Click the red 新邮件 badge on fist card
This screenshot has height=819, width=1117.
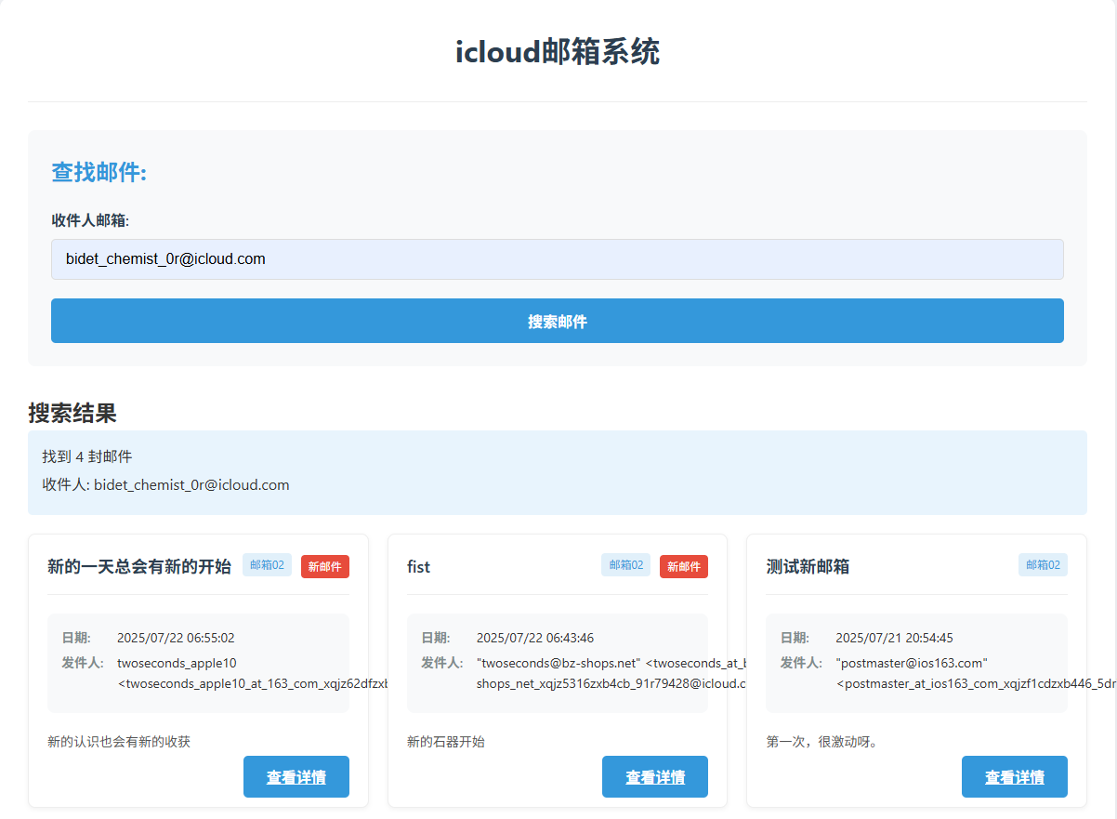(x=683, y=566)
